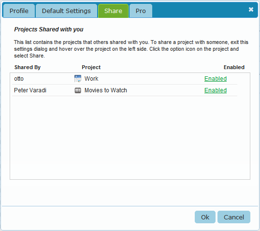Image resolution: width=260 pixels, height=231 pixels.
Task: Click the Project column header
Action: click(x=91, y=67)
